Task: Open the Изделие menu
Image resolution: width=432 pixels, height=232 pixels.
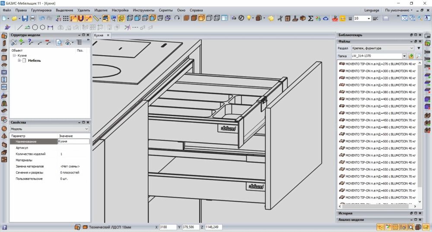Action: point(101,10)
